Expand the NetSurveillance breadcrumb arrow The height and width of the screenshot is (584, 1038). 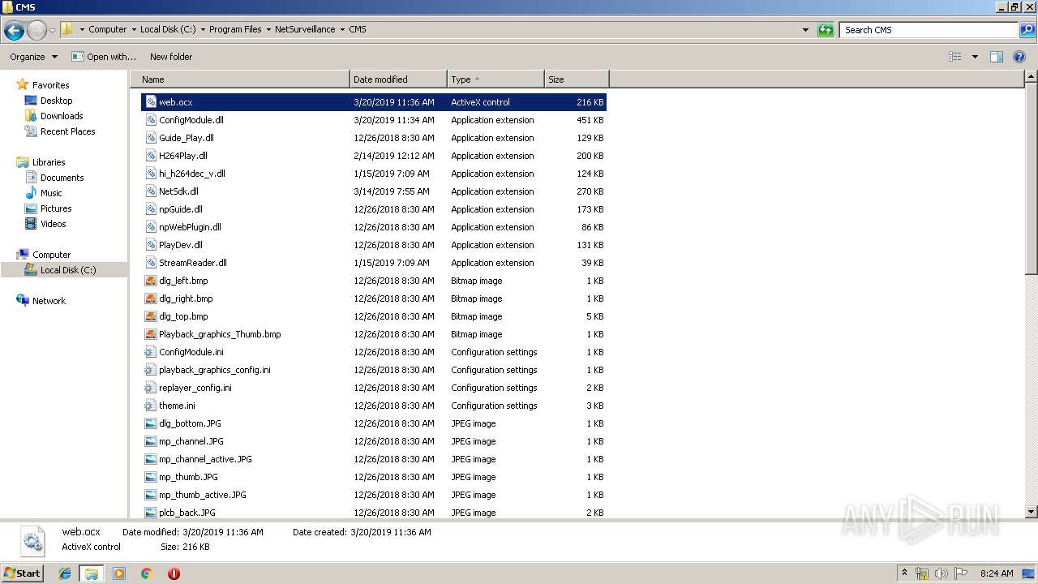point(342,29)
